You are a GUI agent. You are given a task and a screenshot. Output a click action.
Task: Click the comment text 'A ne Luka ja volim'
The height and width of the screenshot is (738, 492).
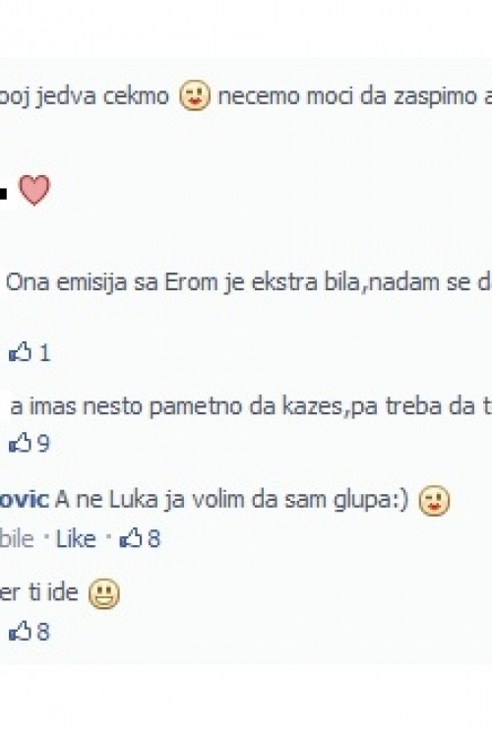tap(152, 500)
